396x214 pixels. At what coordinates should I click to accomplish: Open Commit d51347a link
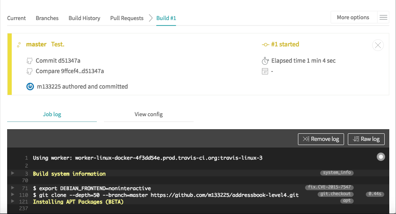click(58, 61)
